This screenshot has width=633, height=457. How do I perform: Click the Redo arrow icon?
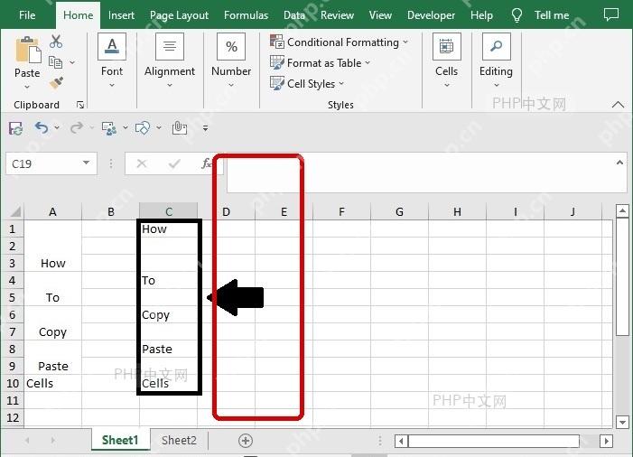(76, 128)
